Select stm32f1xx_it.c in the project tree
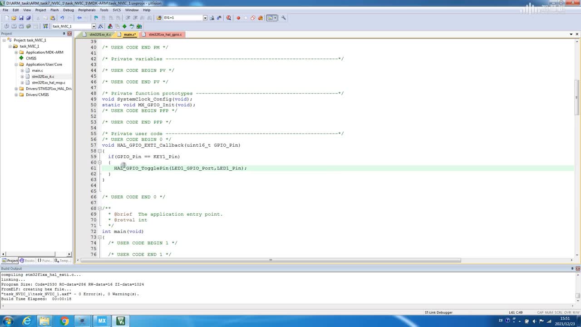The height and width of the screenshot is (327, 581). 43,77
